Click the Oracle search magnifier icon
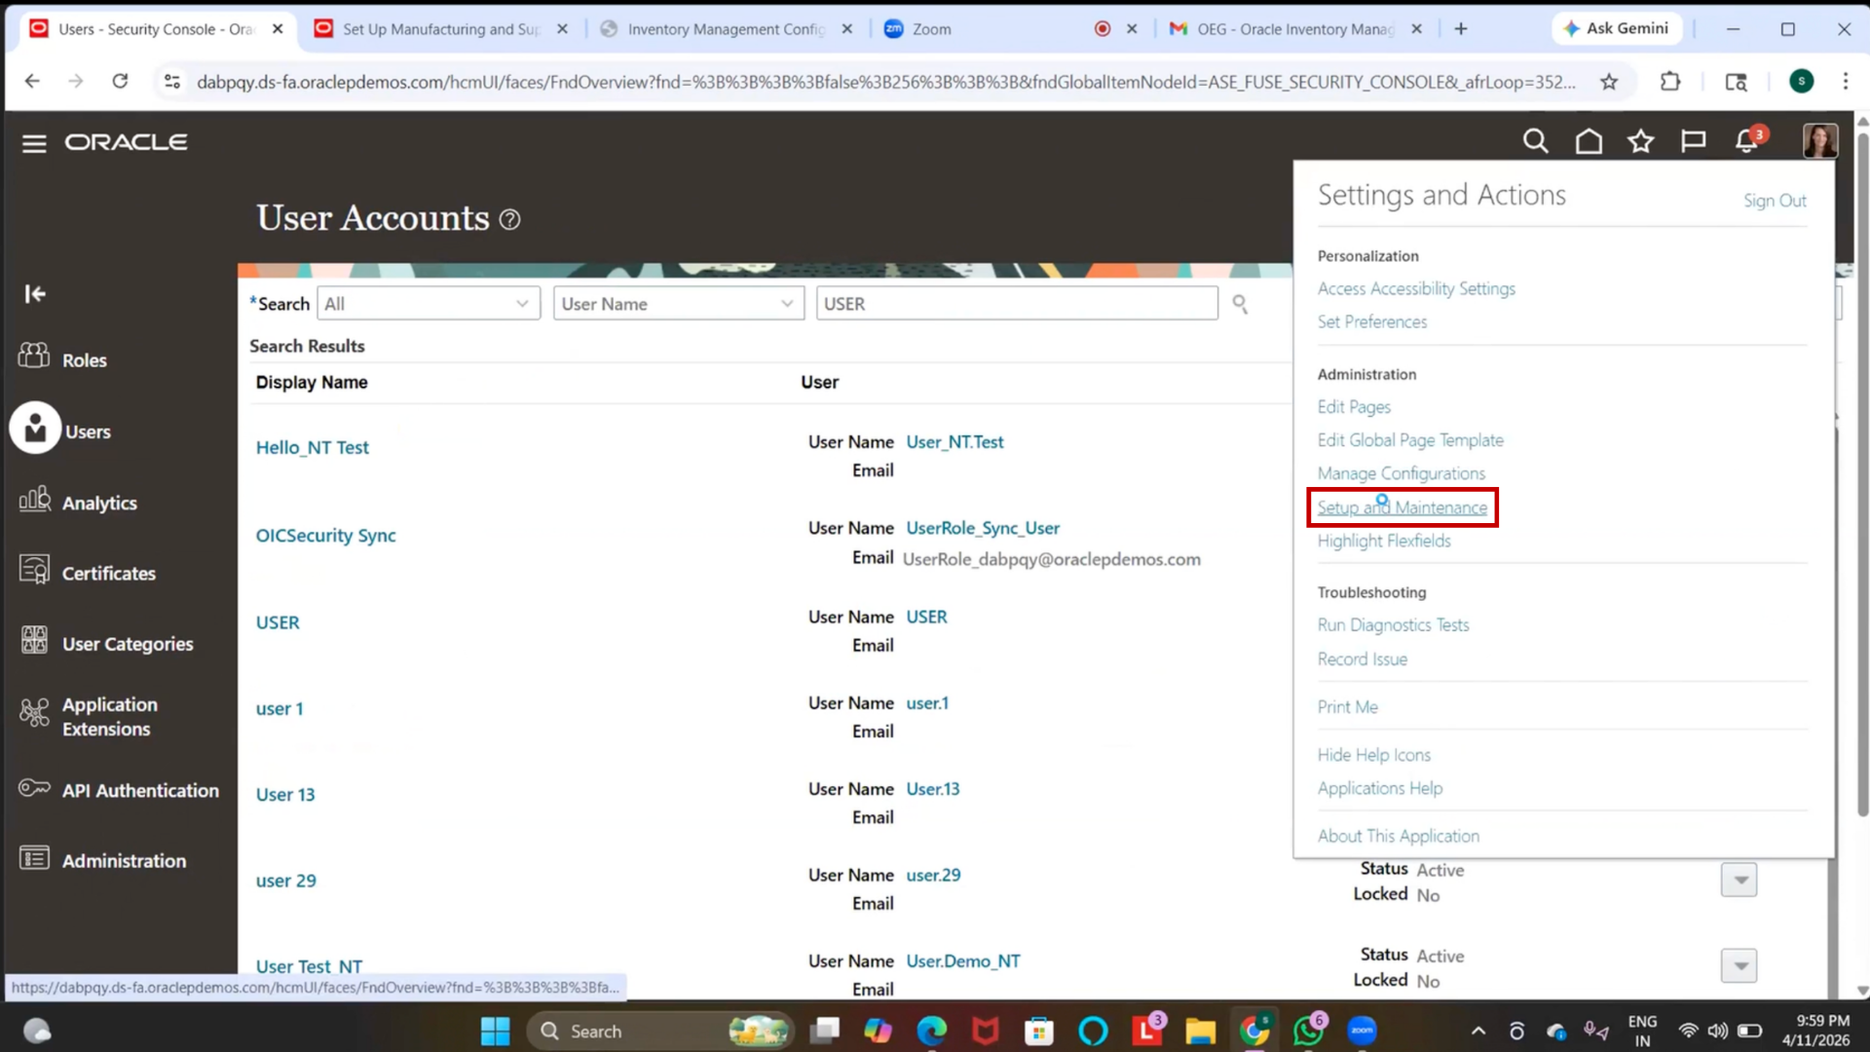The width and height of the screenshot is (1870, 1052). coord(1535,141)
